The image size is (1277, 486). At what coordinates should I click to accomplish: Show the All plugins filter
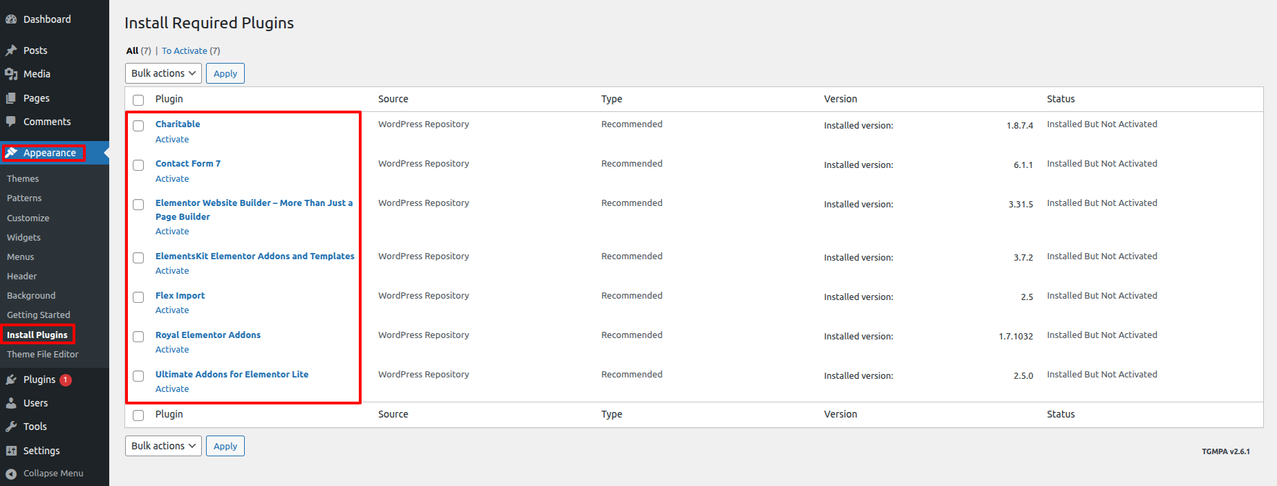(x=132, y=50)
